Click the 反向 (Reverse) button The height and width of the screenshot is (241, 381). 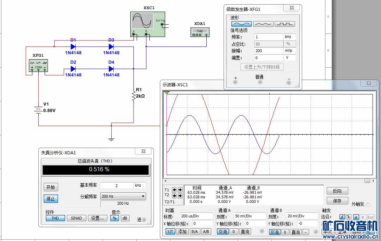337,191
